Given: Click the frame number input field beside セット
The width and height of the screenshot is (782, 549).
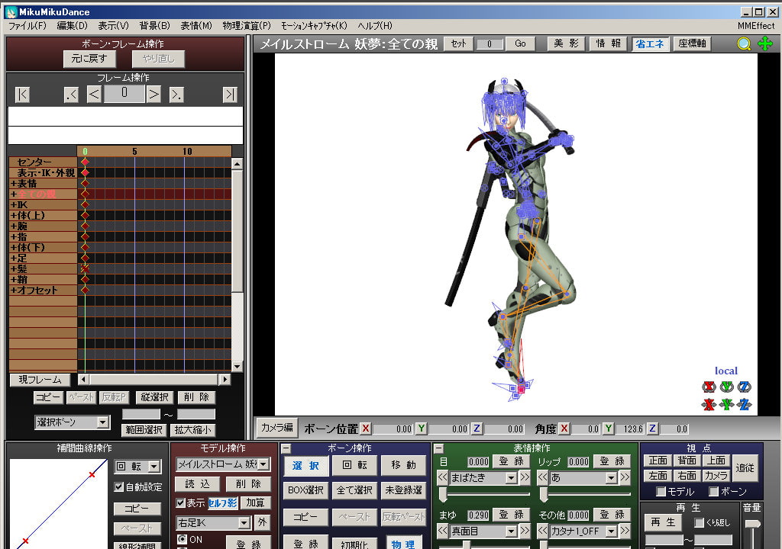Looking at the screenshot, I should pos(490,44).
